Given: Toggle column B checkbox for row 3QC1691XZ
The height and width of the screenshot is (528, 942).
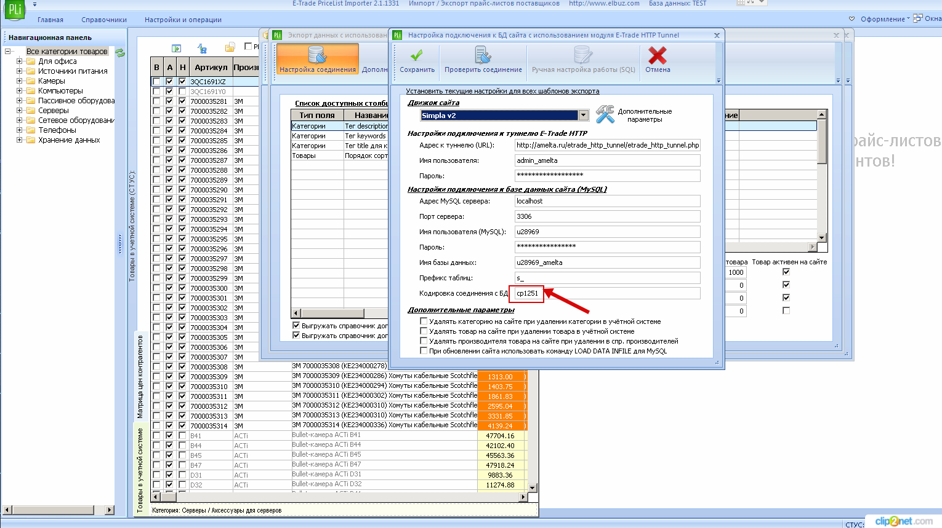Looking at the screenshot, I should (x=156, y=81).
